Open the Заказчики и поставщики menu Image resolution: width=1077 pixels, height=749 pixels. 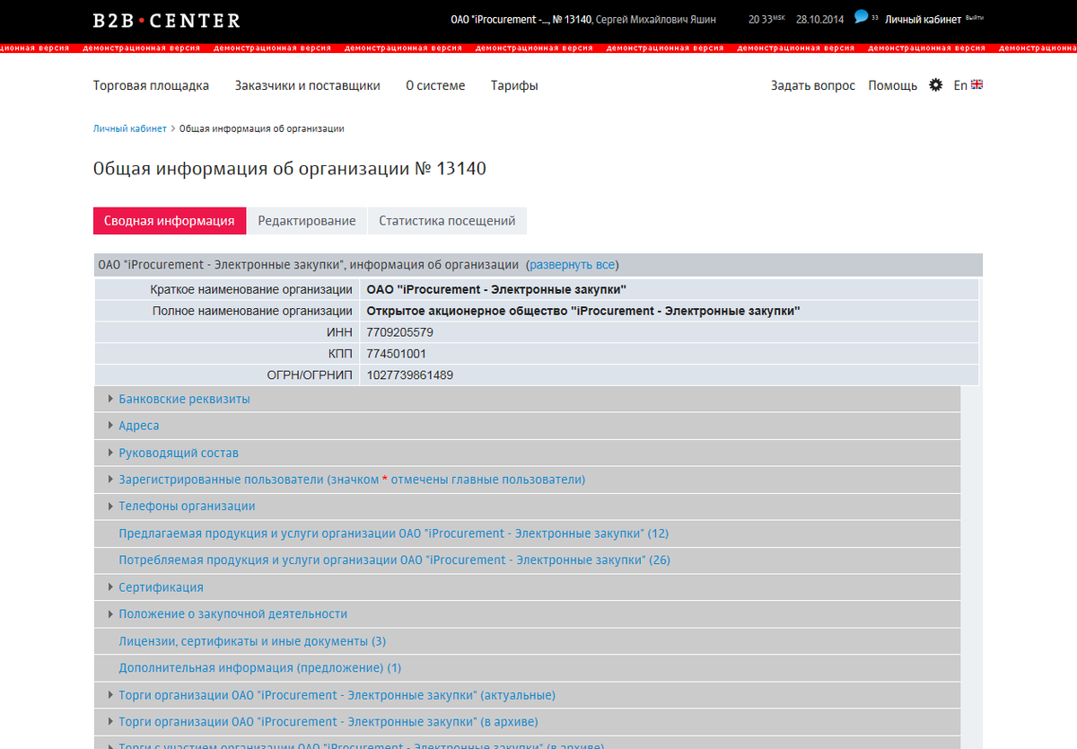click(307, 85)
